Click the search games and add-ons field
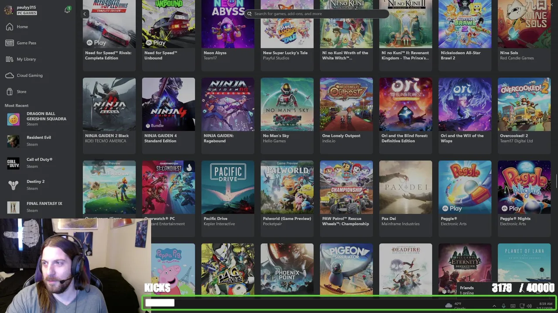The image size is (558, 313). pos(316,14)
